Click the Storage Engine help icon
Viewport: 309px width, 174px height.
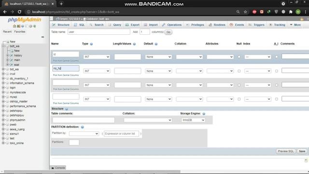pos(204,114)
